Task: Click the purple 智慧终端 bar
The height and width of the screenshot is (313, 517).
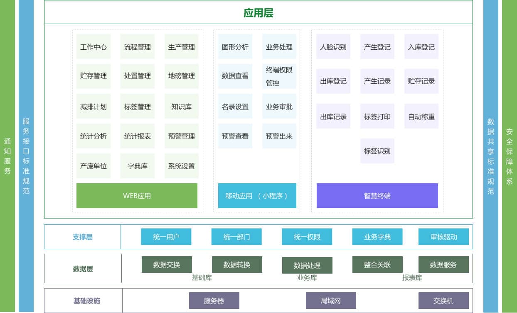Action: (x=377, y=196)
